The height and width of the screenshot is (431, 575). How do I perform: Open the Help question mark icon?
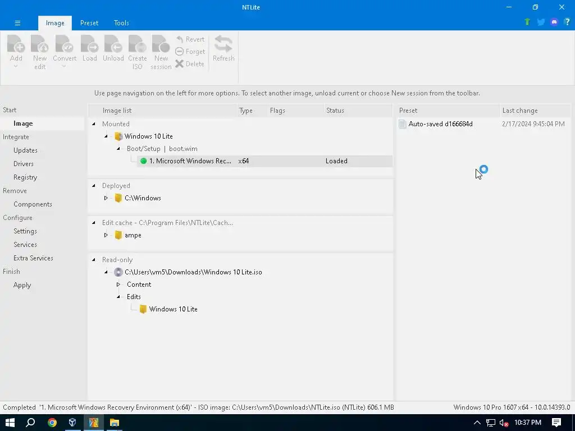point(567,22)
